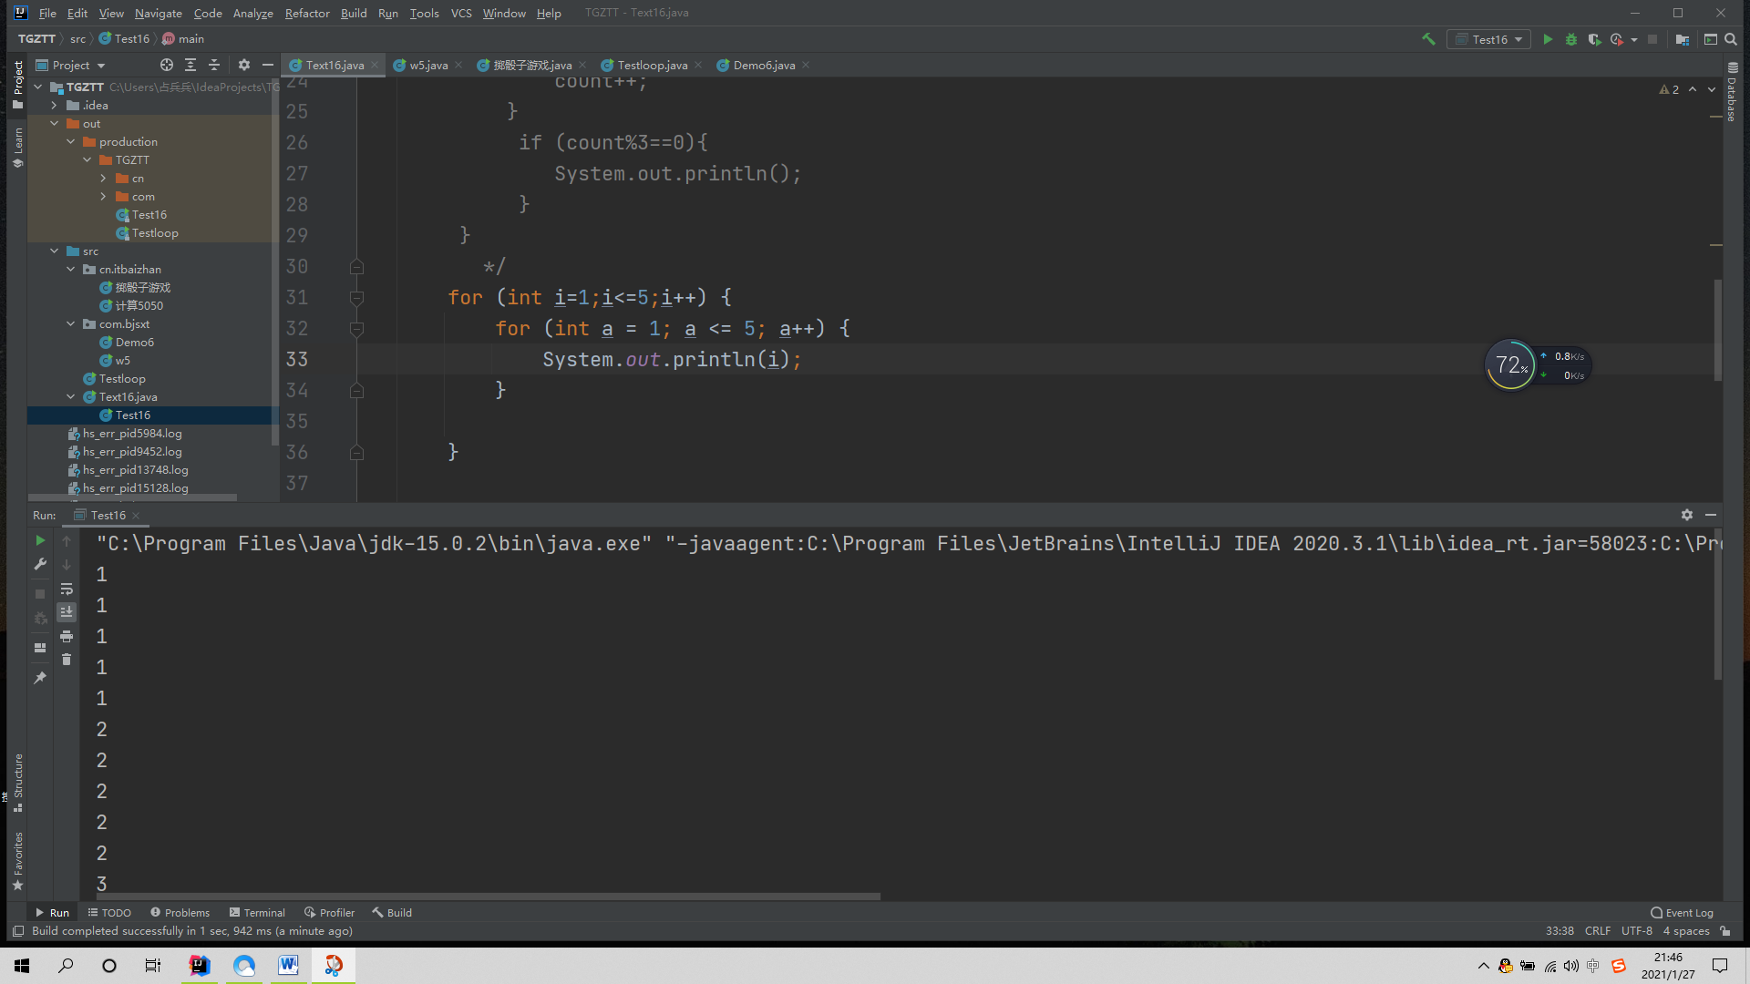The image size is (1750, 984).
Task: Open Run panel settings gear
Action: [x=1687, y=515]
